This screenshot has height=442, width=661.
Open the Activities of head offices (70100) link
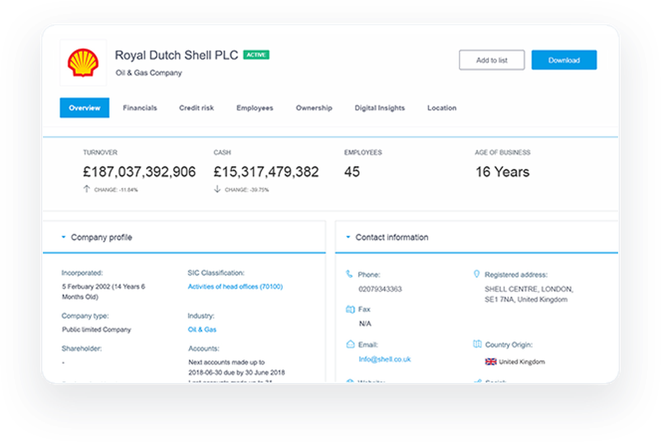(x=235, y=287)
